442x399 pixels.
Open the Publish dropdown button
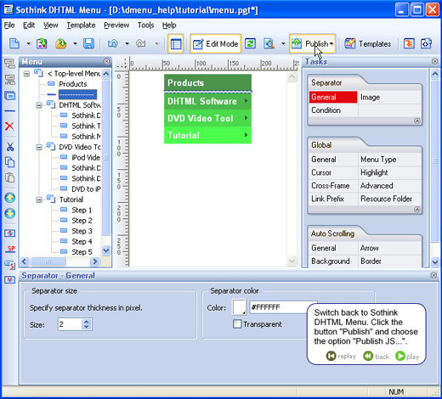pyautogui.click(x=313, y=43)
